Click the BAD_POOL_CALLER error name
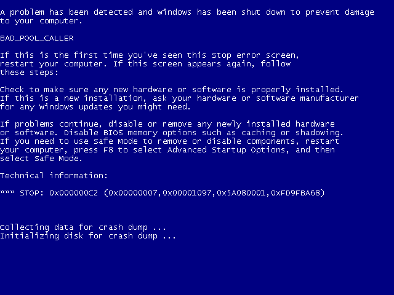394x295 pixels. tap(37, 38)
